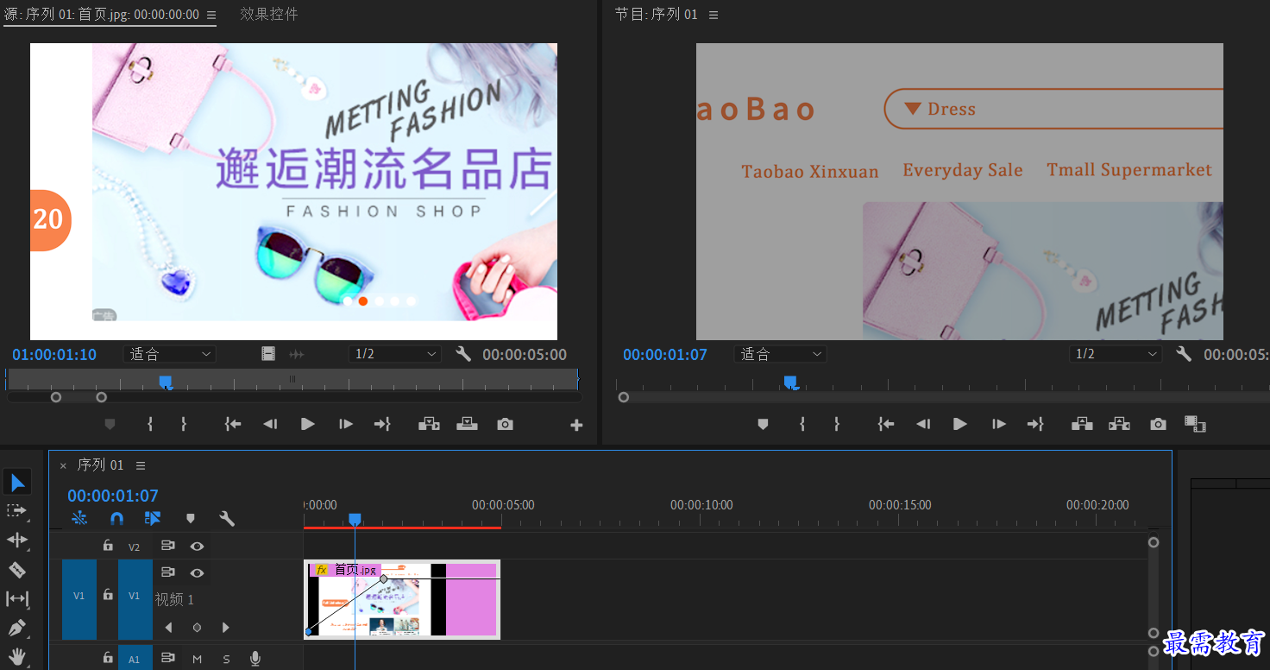Viewport: 1270px width, 670px height.
Task: Click Mark In in Source monitor
Action: (x=150, y=424)
